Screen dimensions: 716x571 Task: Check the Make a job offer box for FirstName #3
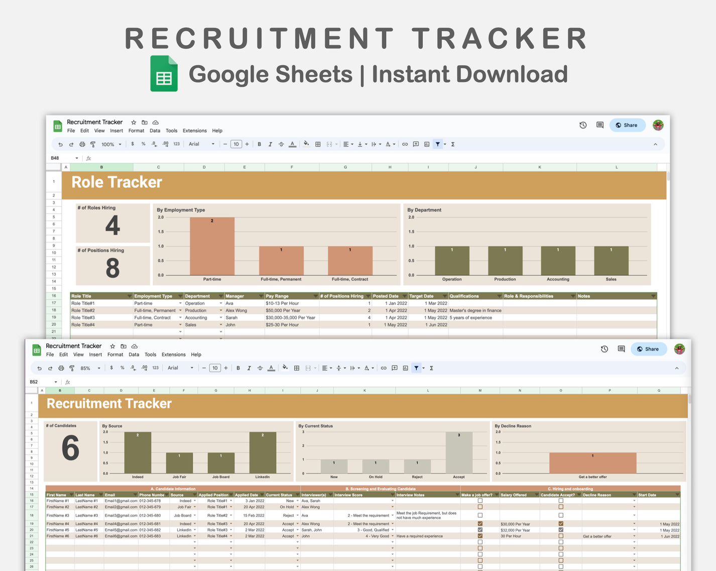pos(480,515)
